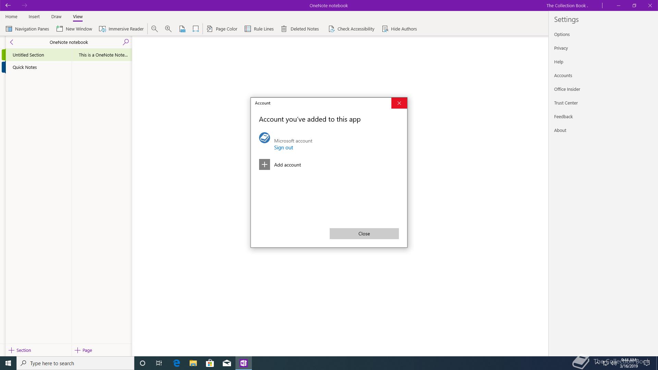The image size is (658, 370).
Task: Open Task View from the taskbar
Action: [x=159, y=363]
